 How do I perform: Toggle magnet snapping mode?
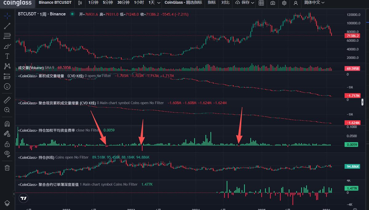pos(7,124)
